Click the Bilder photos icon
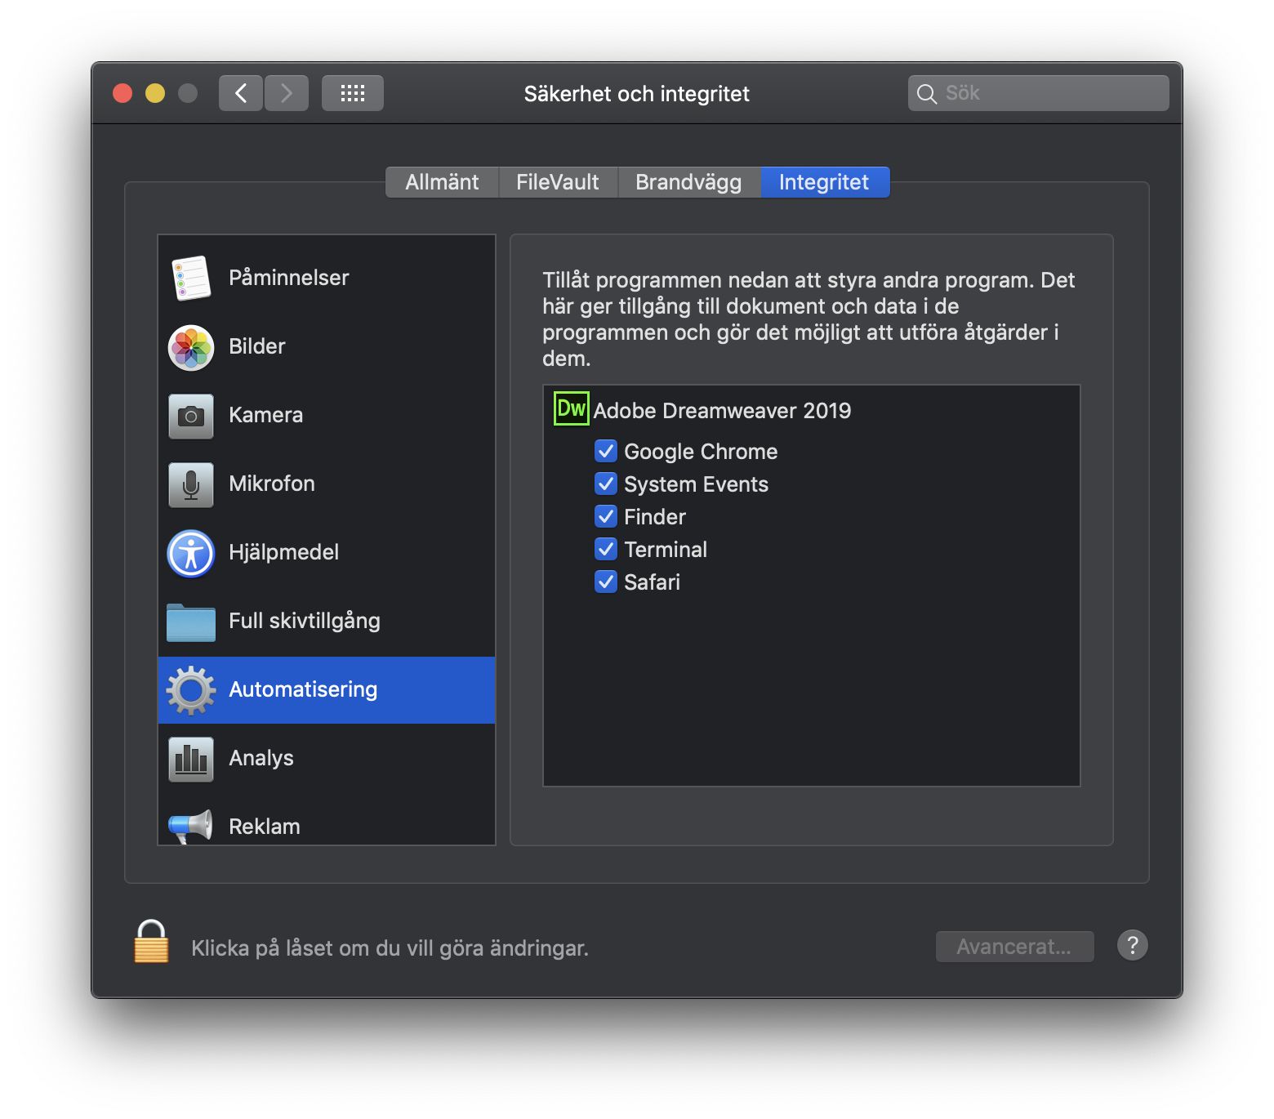 coord(191,348)
